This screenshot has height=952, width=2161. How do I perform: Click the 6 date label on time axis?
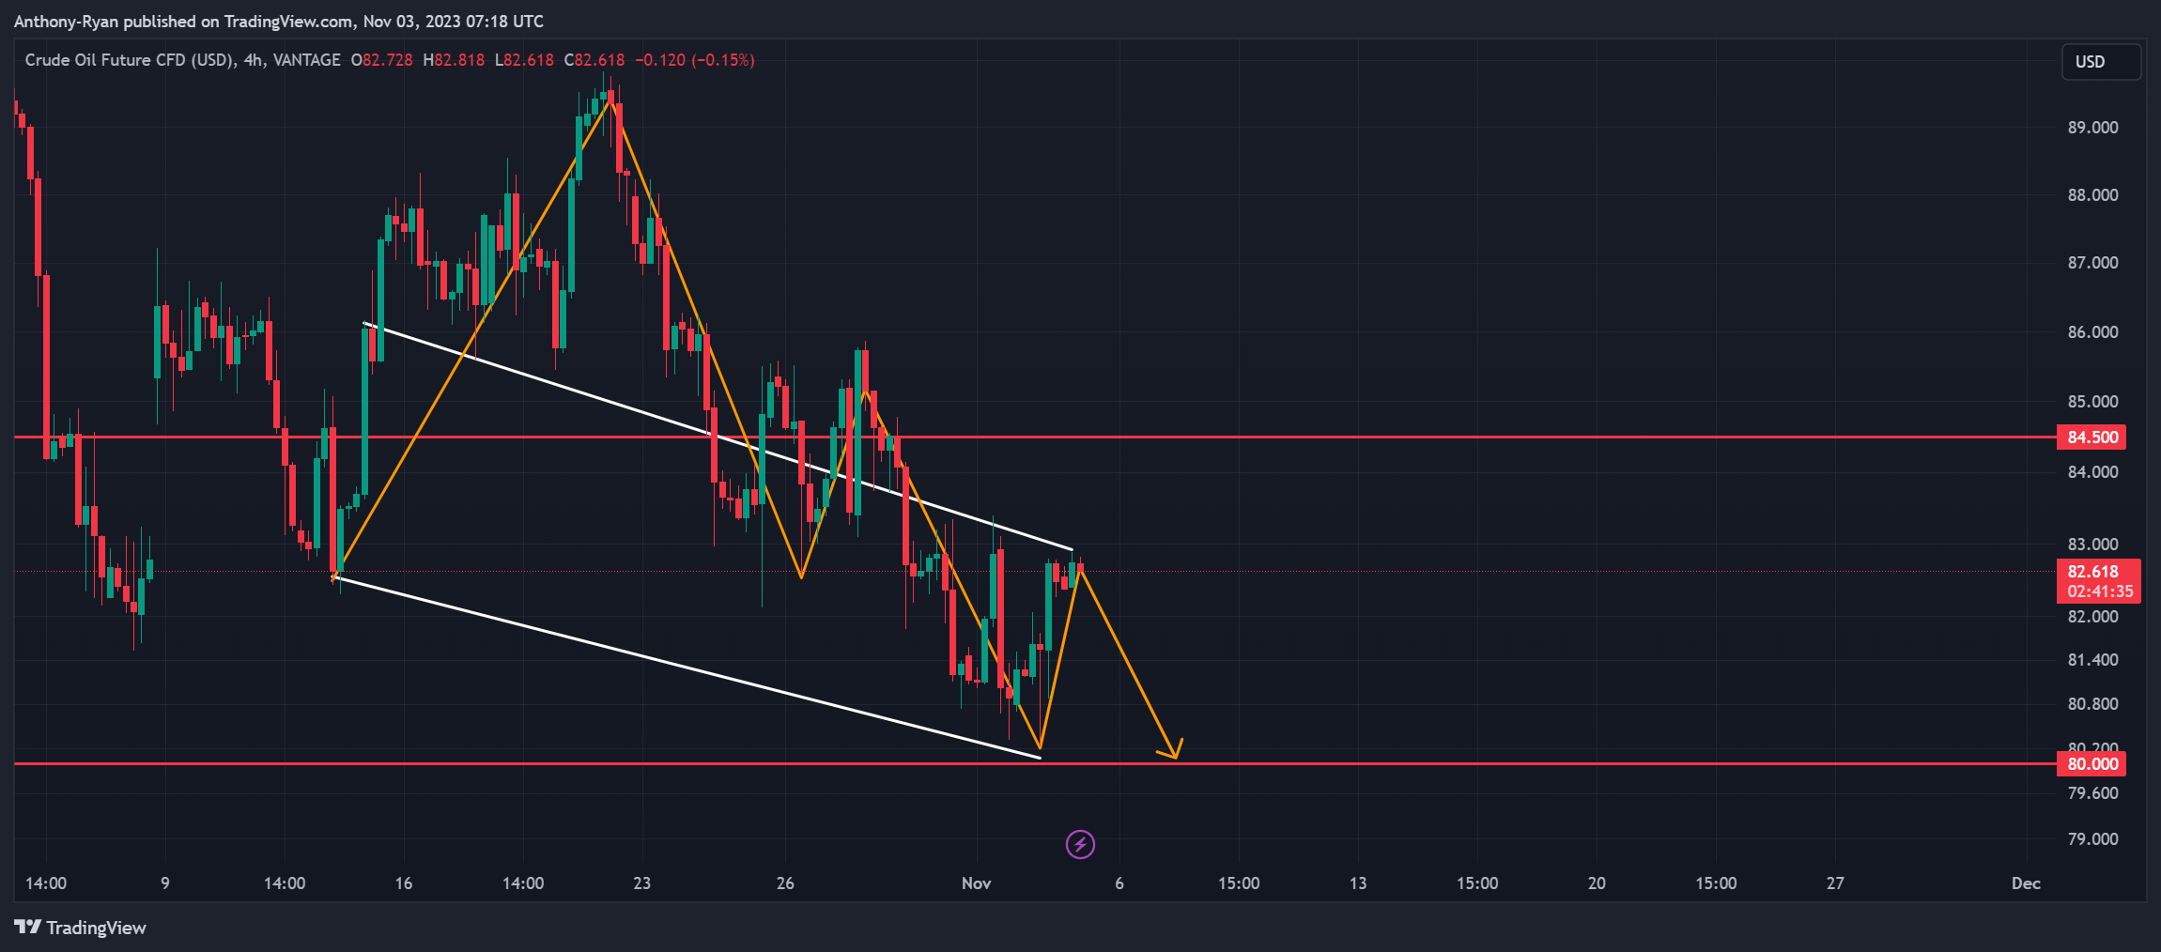point(1119,883)
